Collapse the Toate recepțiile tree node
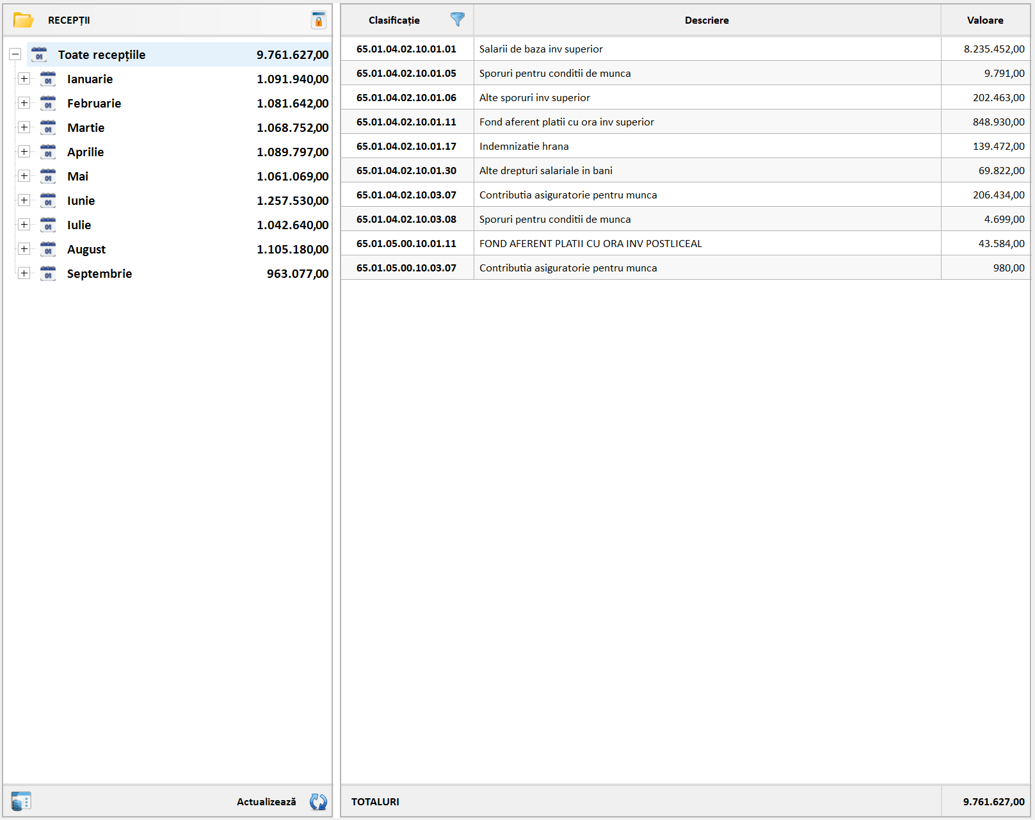 pos(15,54)
